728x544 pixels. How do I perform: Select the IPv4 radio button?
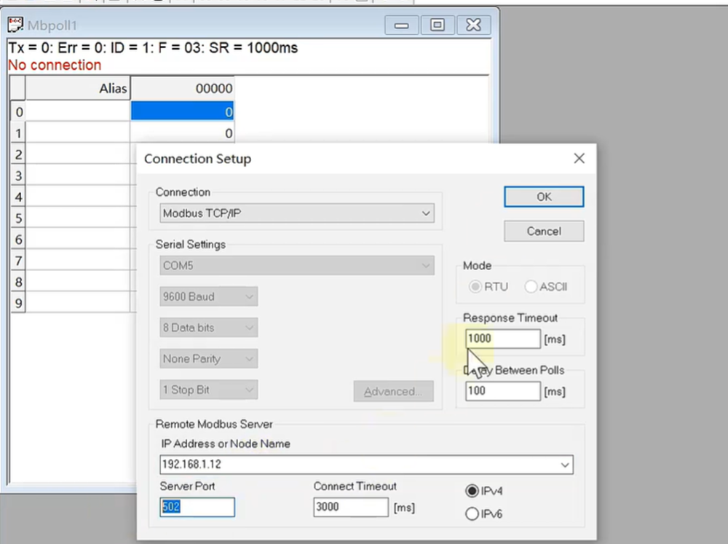click(472, 492)
